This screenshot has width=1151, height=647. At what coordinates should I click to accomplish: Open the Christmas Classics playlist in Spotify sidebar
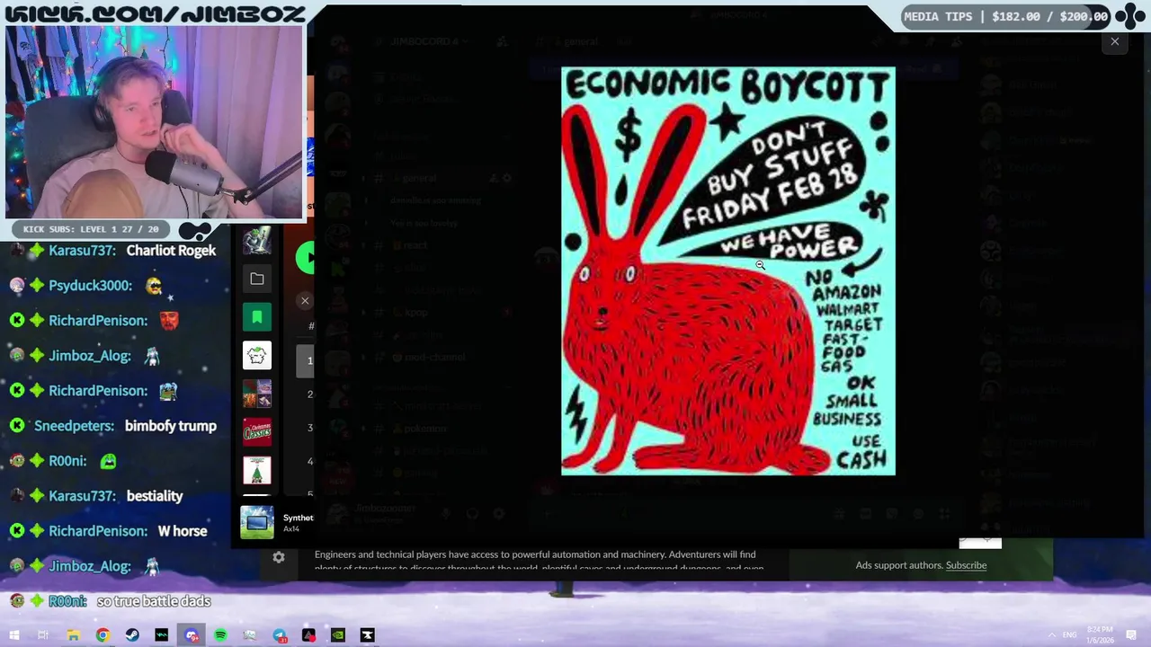(257, 431)
